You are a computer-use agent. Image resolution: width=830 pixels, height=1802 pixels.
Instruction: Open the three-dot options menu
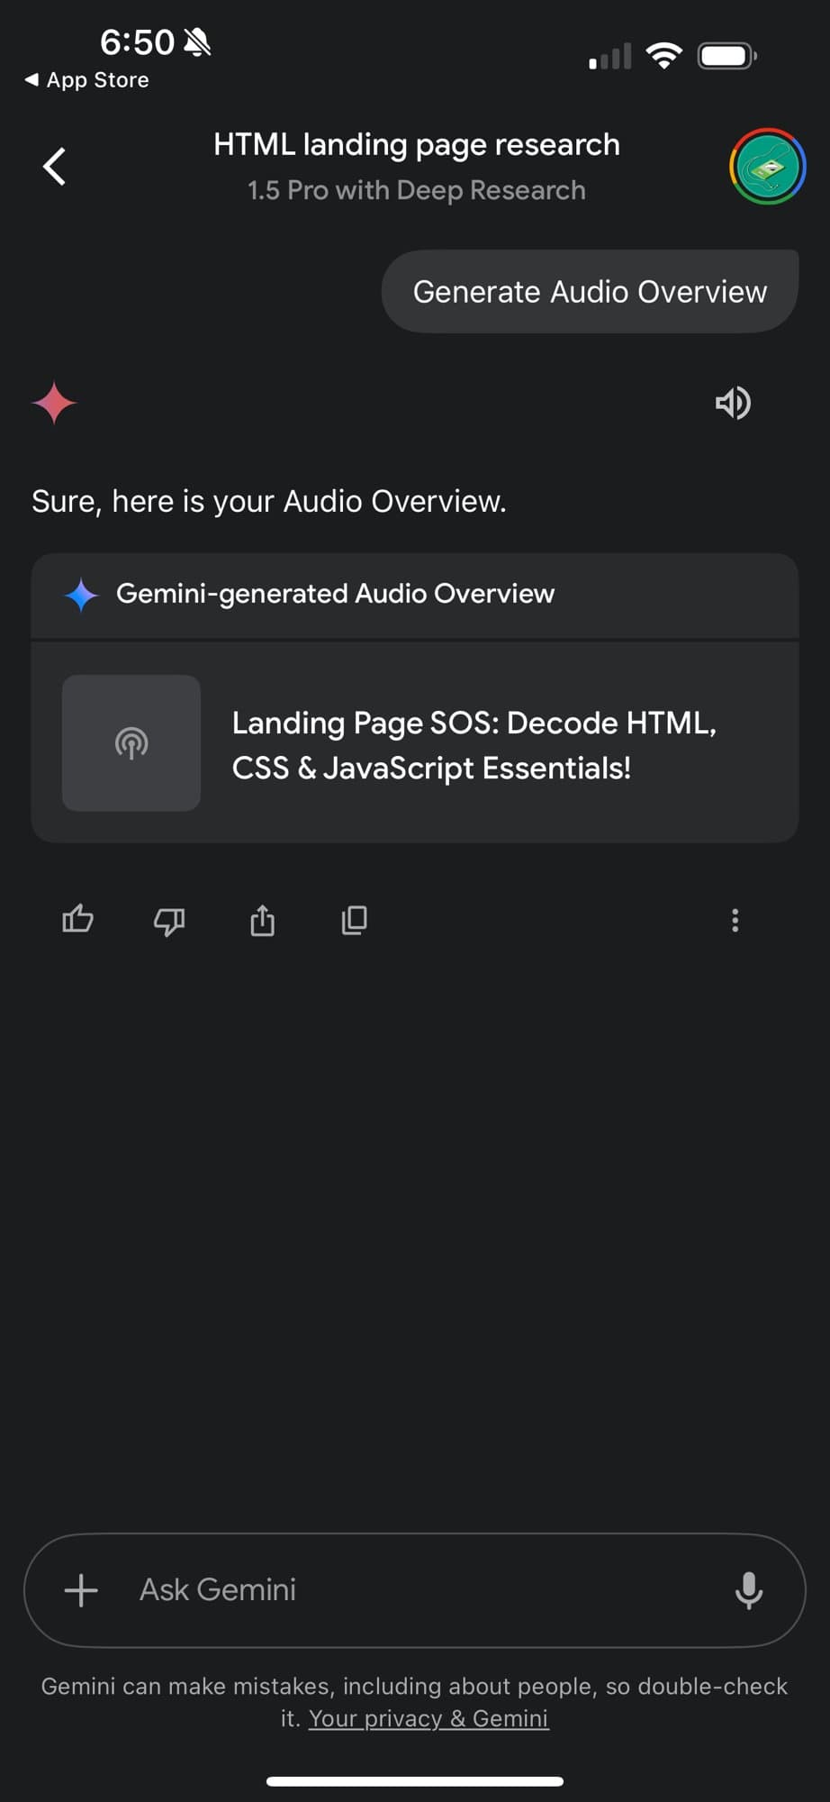[735, 920]
